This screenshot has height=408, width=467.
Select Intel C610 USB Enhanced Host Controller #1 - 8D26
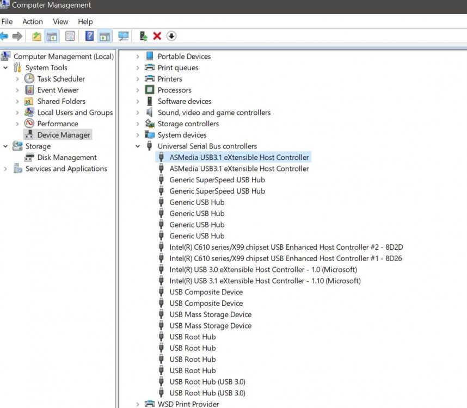click(x=285, y=258)
